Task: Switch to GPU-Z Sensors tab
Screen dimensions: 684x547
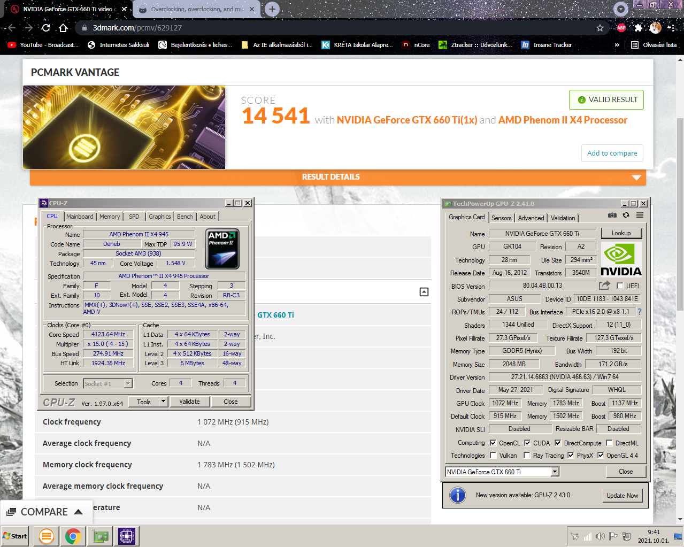Action: 502,218
